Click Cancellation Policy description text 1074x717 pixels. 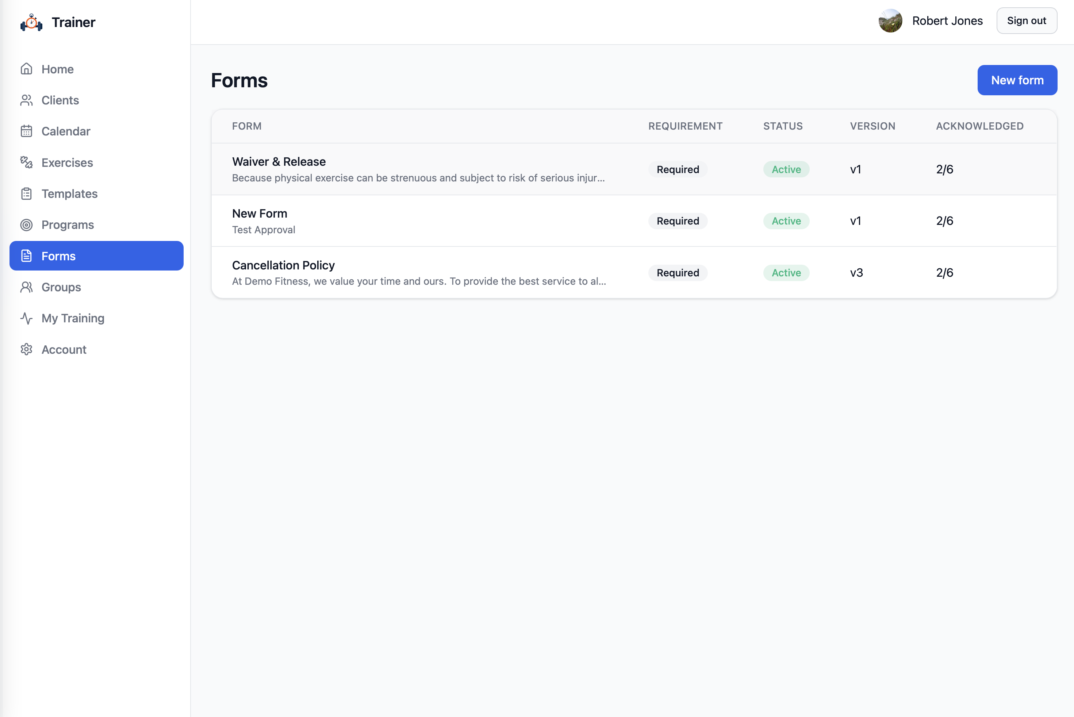click(x=419, y=281)
